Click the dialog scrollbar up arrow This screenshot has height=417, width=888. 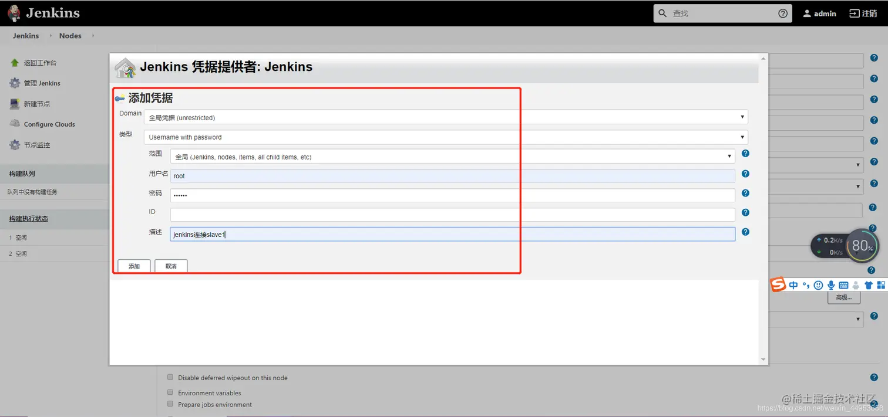(763, 58)
